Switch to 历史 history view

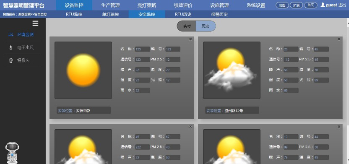coord(206,26)
